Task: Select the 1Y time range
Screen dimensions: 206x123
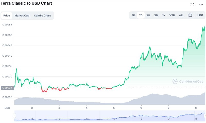Action: [164, 15]
